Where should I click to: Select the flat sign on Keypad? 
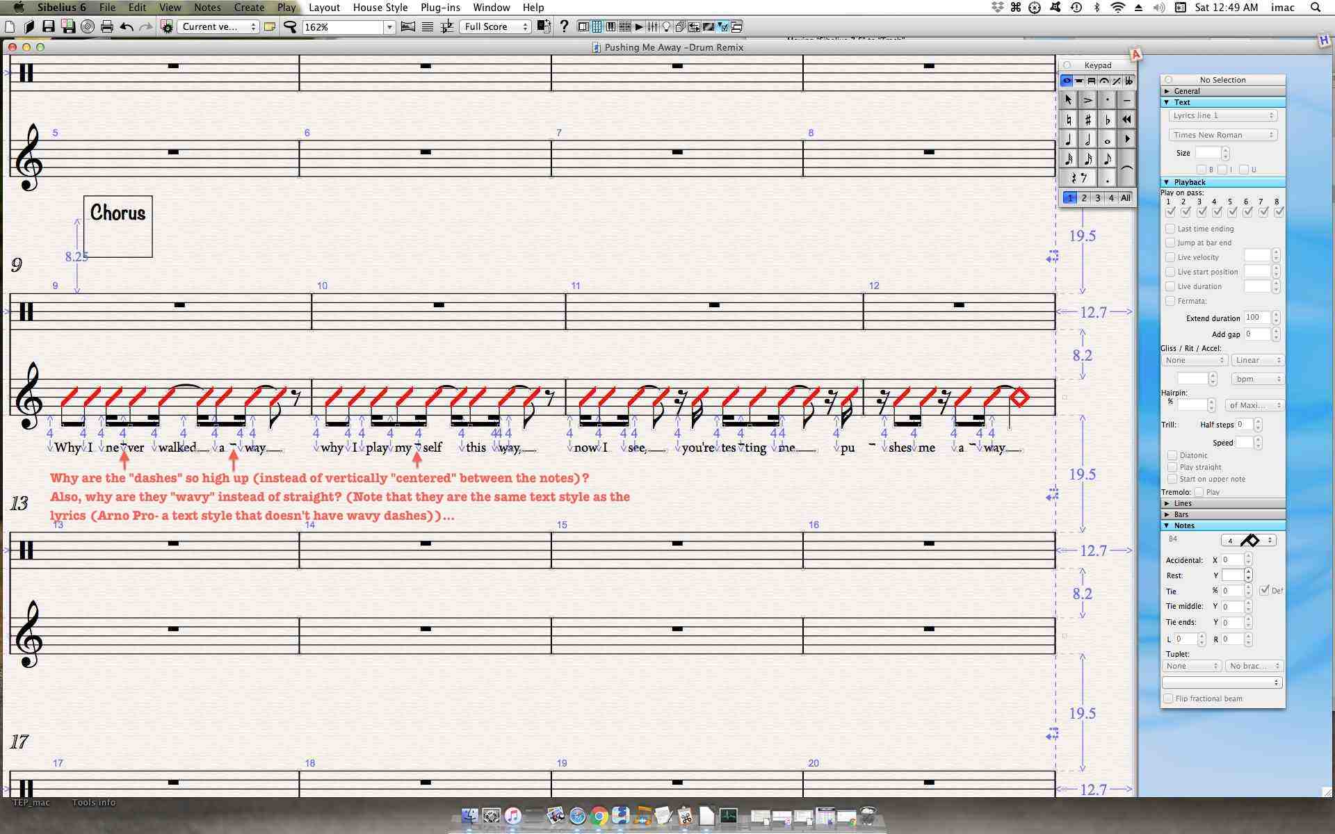[1108, 120]
